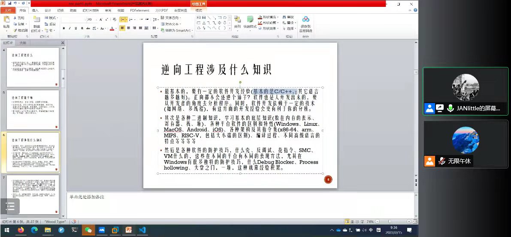511x237 pixels.
Task: Click Convert to SmartArt button
Action: tap(177, 30)
